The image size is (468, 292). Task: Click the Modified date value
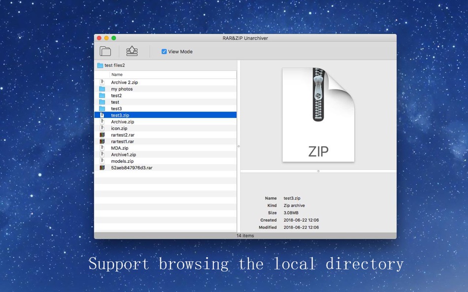(301, 227)
